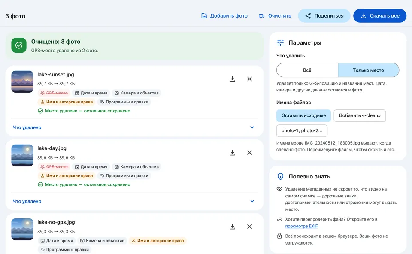The width and height of the screenshot is (412, 254).
Task: Click the size text 89,6 КБ → 89,6 КБ
Action: (x=56, y=157)
